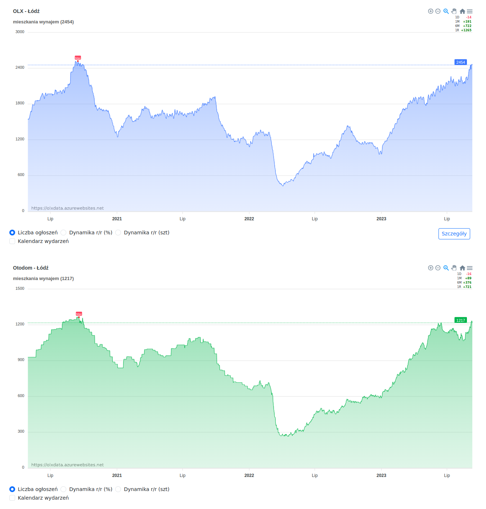Click zoom in icon on Otodom chart
486x509 pixels.
tap(431, 268)
